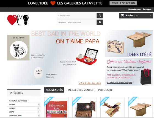154x118 pixels.
Task: Click the black gift bag image
Action: (146, 76)
